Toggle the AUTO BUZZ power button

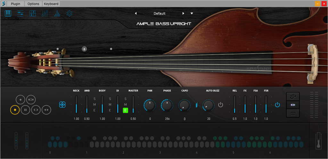click(221, 105)
